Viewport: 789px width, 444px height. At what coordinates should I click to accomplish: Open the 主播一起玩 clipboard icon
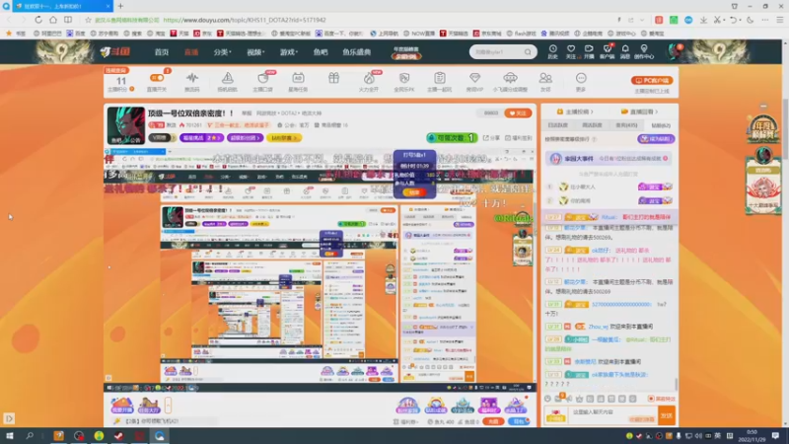pos(439,82)
